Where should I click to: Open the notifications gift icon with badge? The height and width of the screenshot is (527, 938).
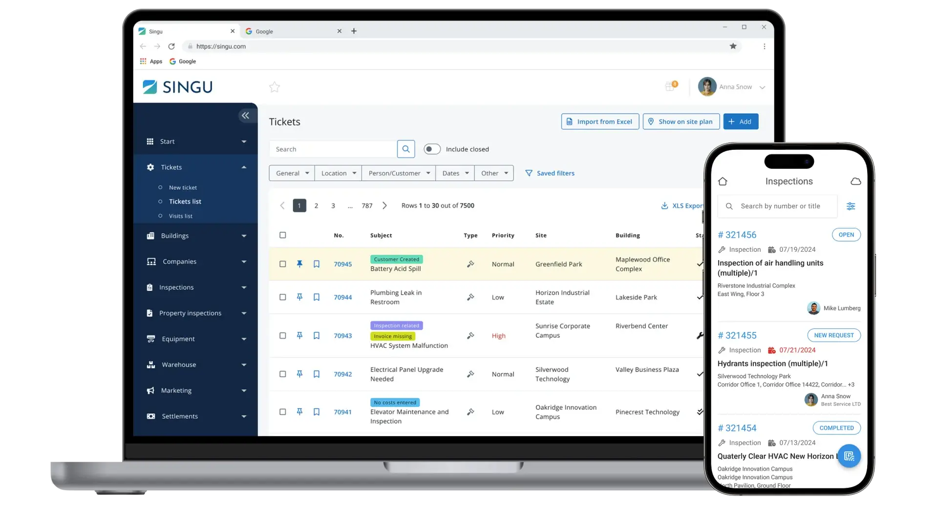tap(670, 86)
